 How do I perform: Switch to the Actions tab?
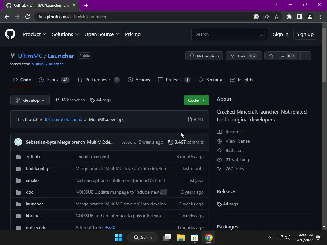(x=139, y=80)
